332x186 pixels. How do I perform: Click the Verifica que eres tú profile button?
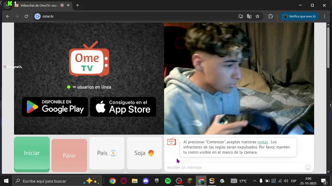tap(300, 16)
